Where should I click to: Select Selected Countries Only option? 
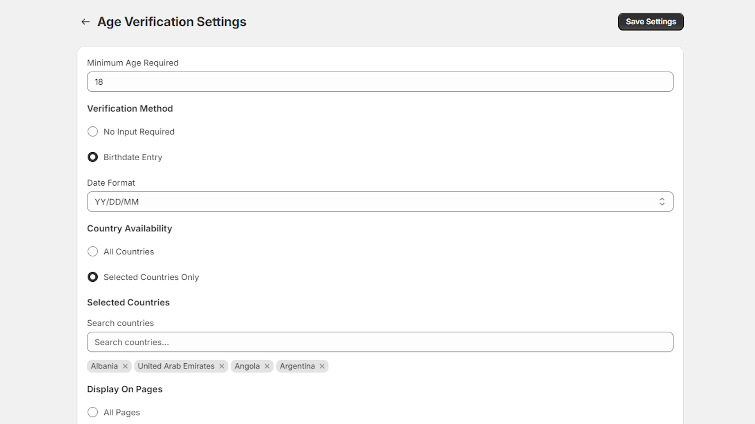coord(92,277)
